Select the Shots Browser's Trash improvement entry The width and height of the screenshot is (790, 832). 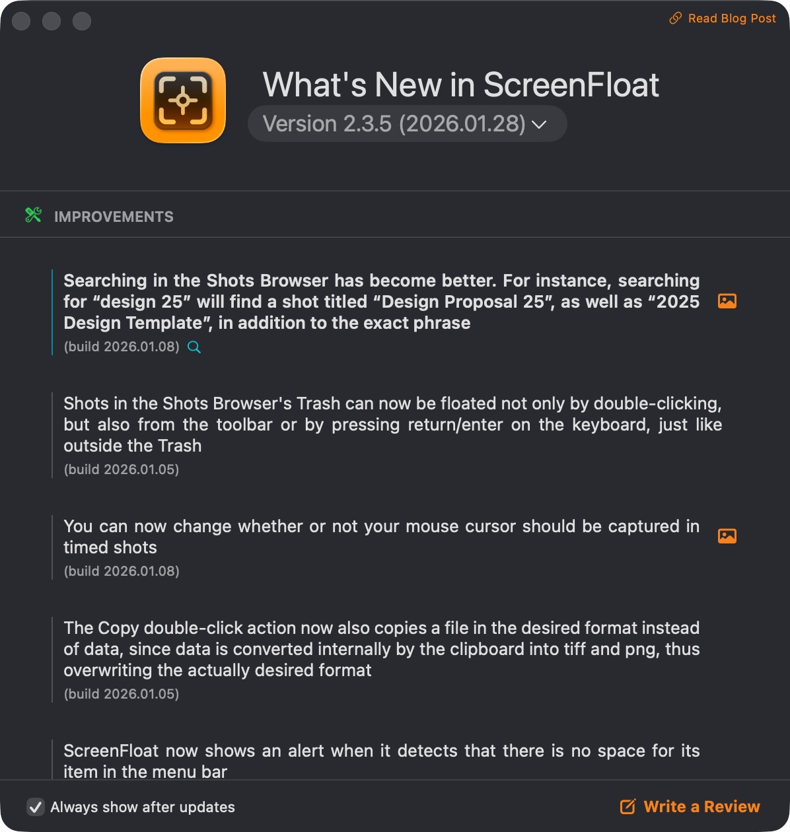[x=392, y=435]
